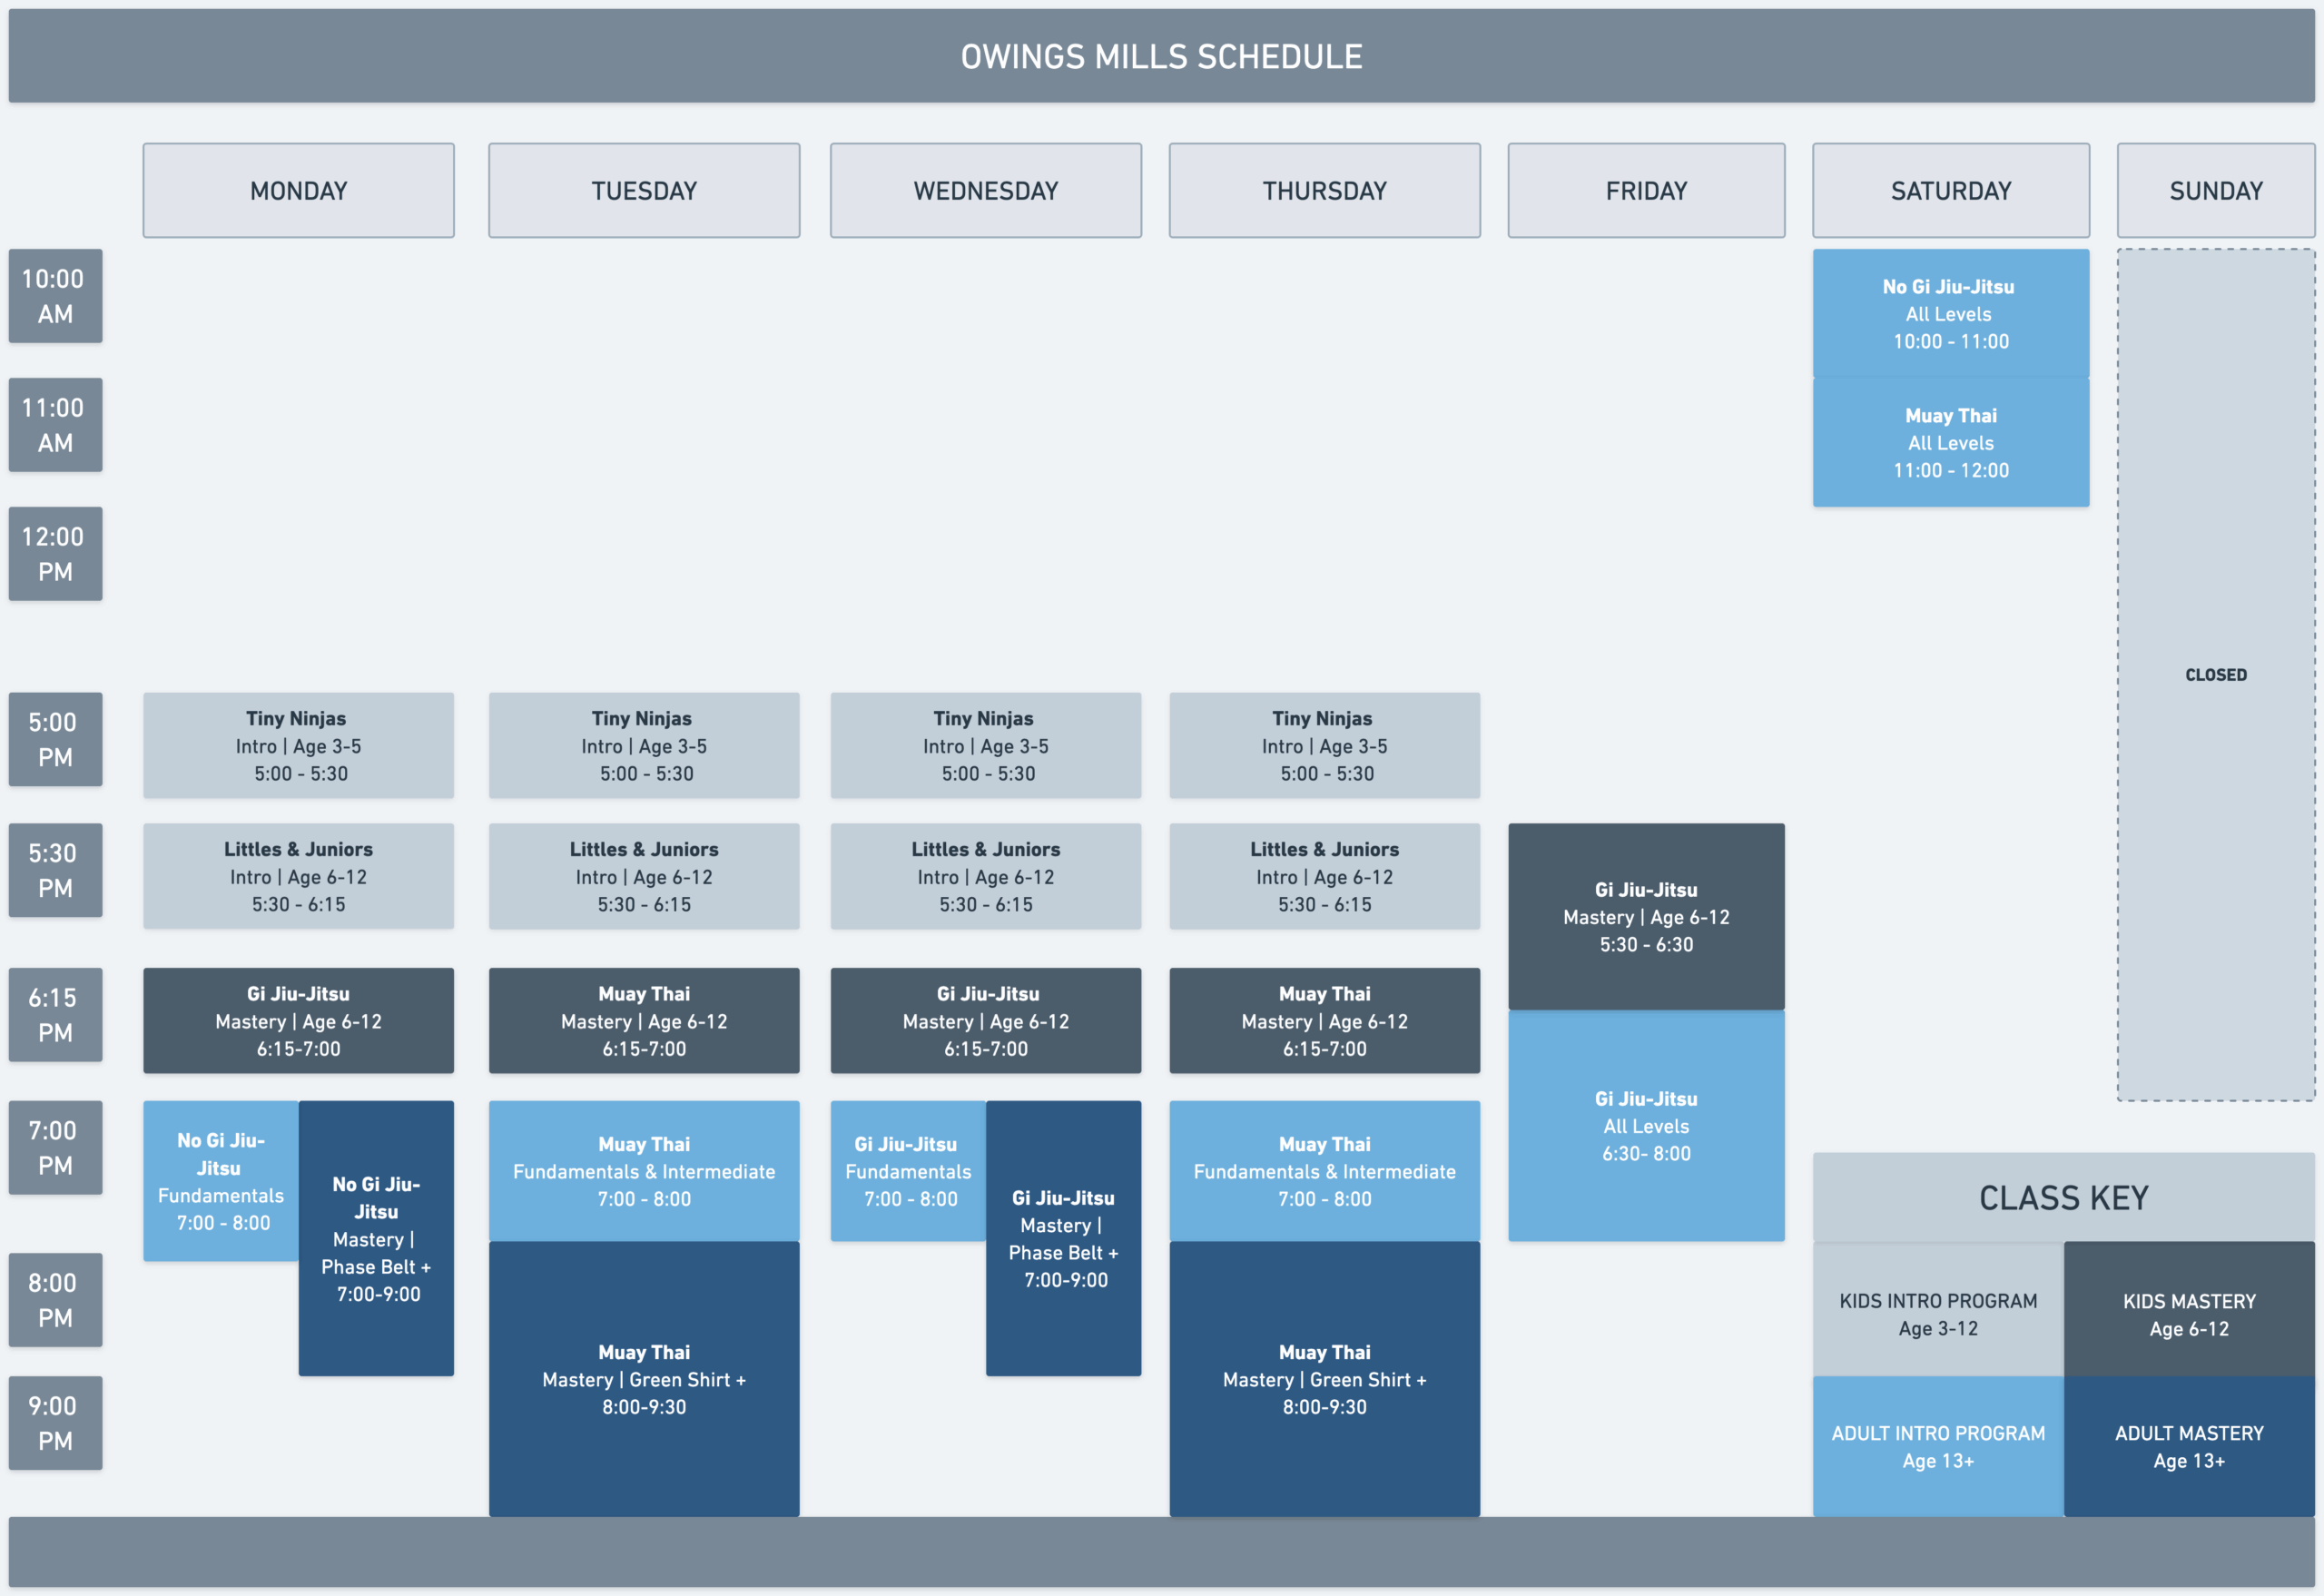Viewport: 2324px width, 1596px height.
Task: Click Monday Tiny Ninjas 5:00-5:30 class
Action: tap(298, 745)
